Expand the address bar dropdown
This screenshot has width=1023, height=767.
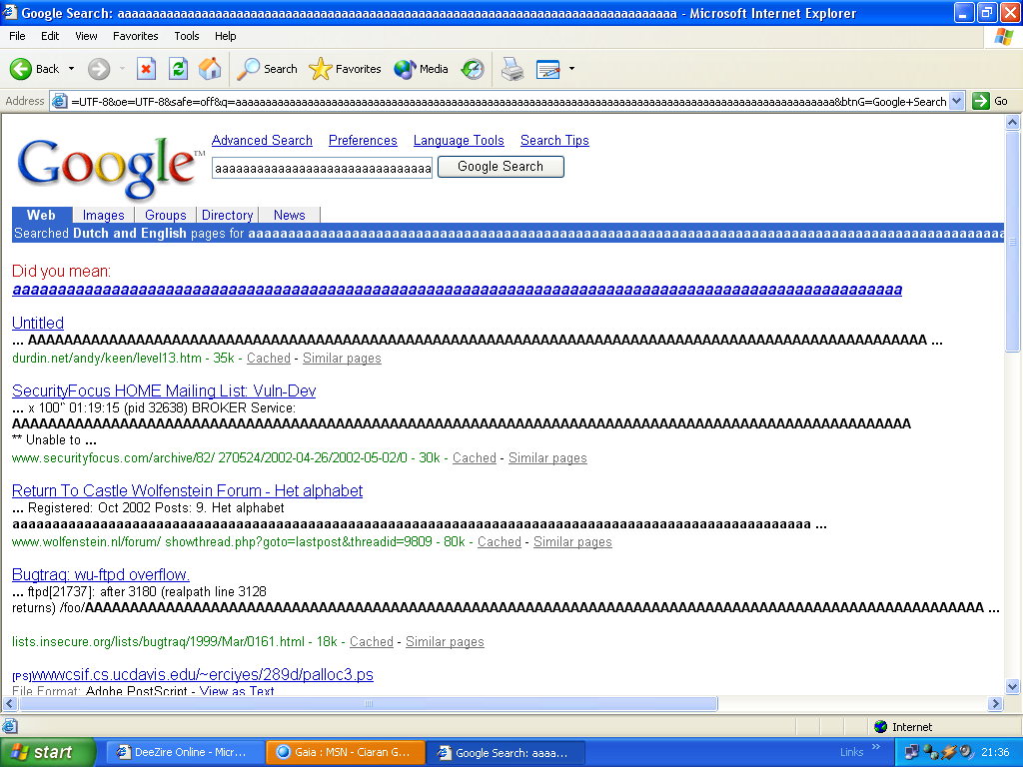pyautogui.click(x=956, y=101)
